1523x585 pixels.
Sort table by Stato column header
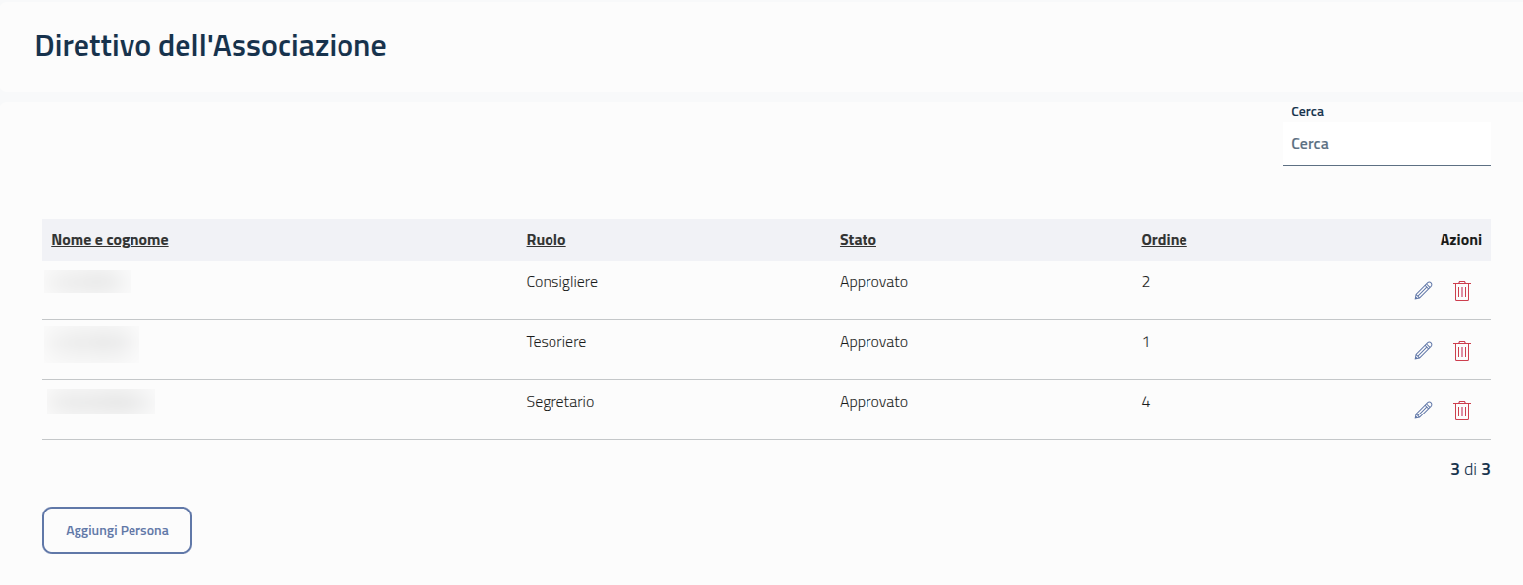click(x=858, y=240)
